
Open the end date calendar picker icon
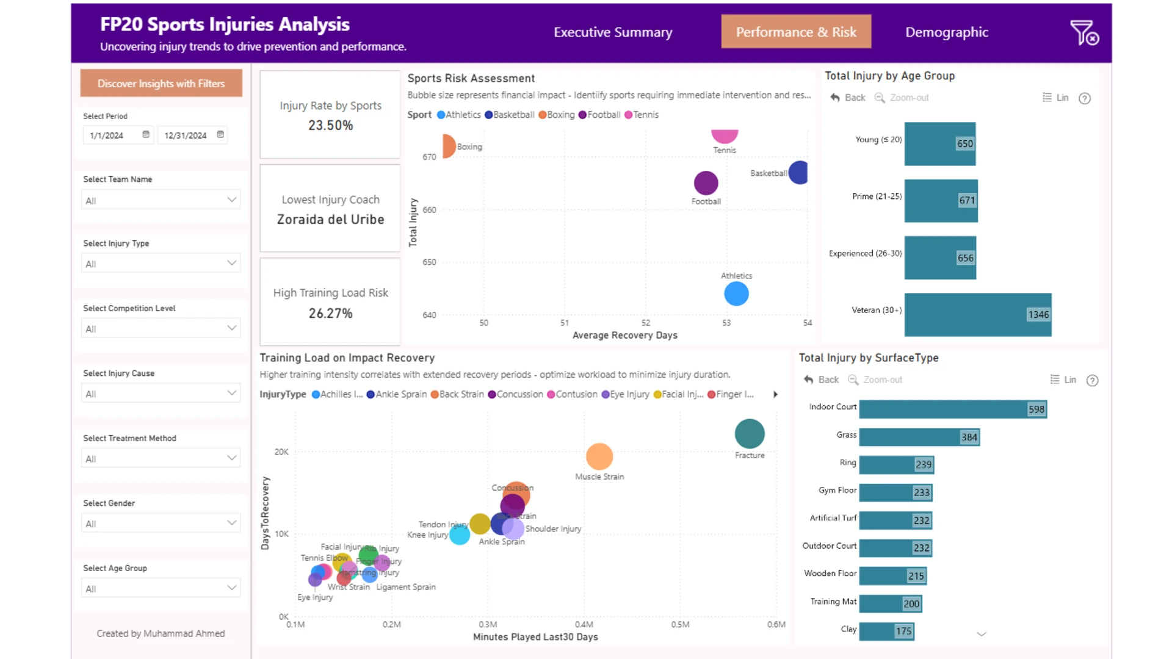tap(220, 134)
